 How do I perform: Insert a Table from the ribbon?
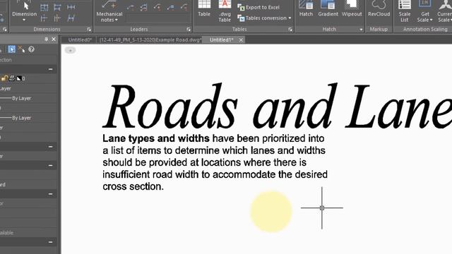204,8
